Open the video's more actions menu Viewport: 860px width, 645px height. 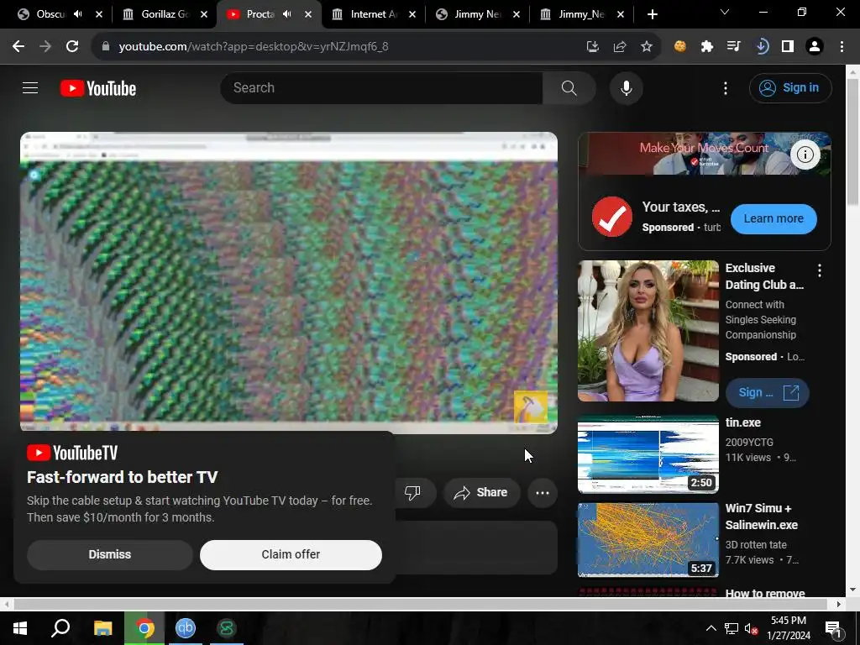click(543, 492)
